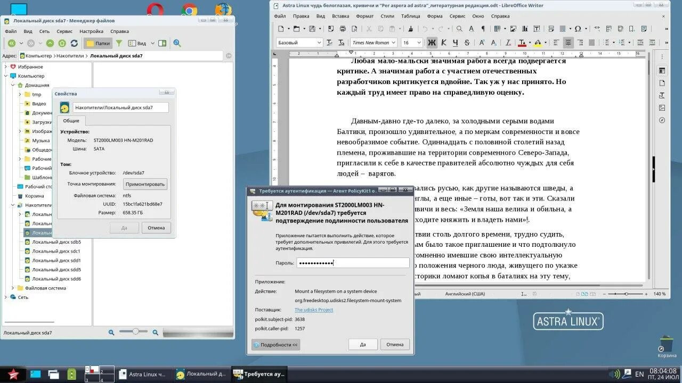Open The udisks Project link

[314, 310]
